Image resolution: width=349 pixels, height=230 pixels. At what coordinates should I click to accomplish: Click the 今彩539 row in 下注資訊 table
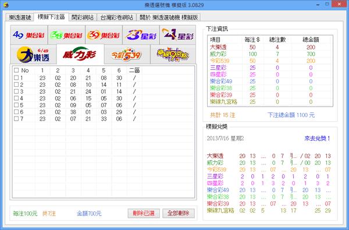point(270,61)
